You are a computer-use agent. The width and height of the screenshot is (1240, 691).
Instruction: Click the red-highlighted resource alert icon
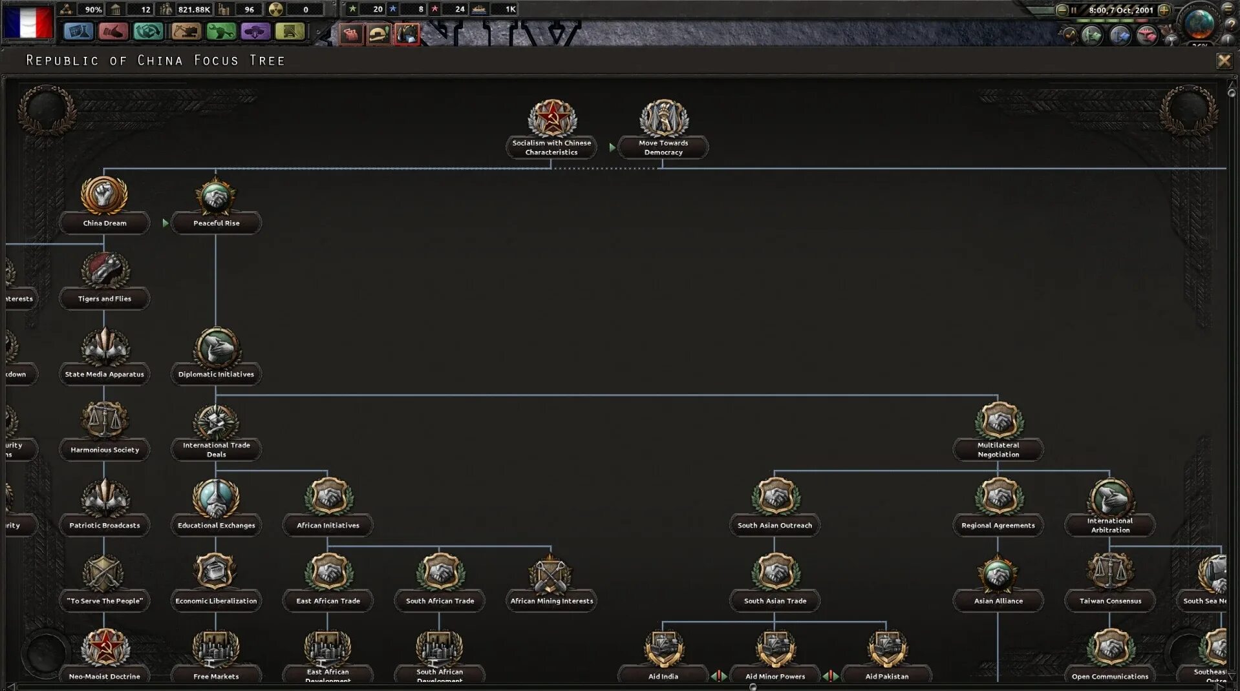pos(407,34)
